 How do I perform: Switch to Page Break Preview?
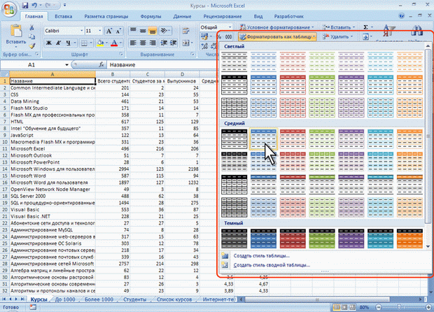352,307
